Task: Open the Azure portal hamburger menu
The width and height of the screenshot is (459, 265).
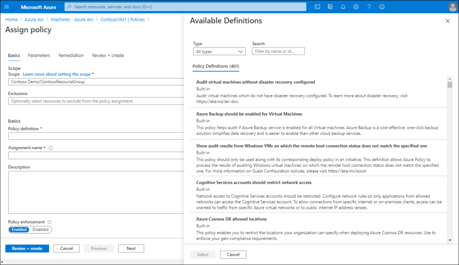Action: pos(6,7)
